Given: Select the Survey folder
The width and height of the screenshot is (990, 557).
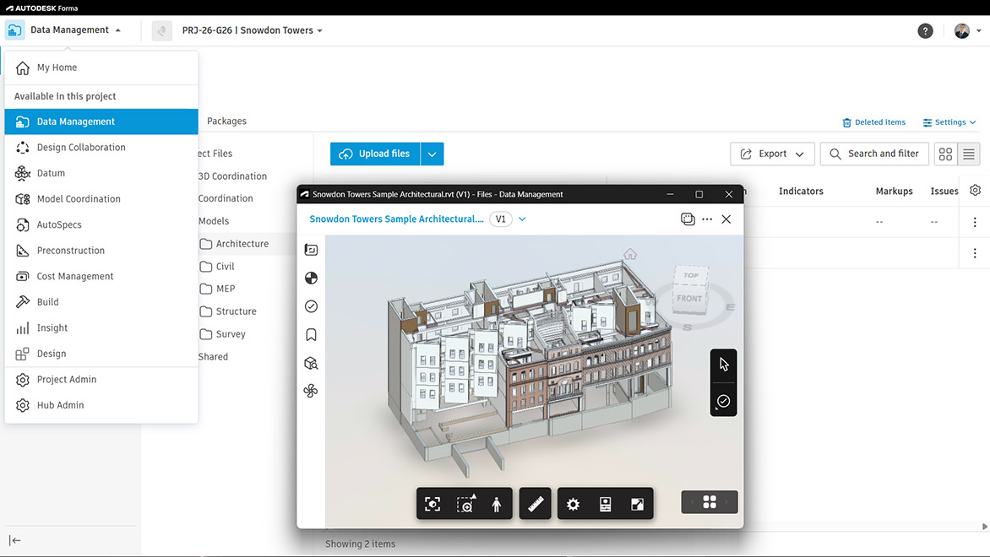Looking at the screenshot, I should (223, 334).
